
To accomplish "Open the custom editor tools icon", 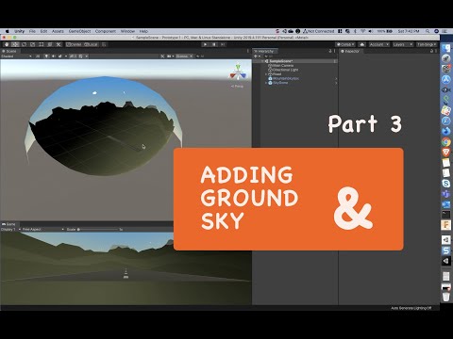I will point(59,44).
